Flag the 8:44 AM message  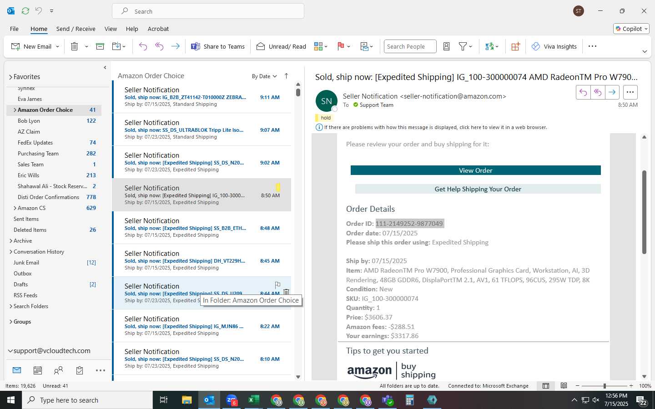(x=277, y=285)
